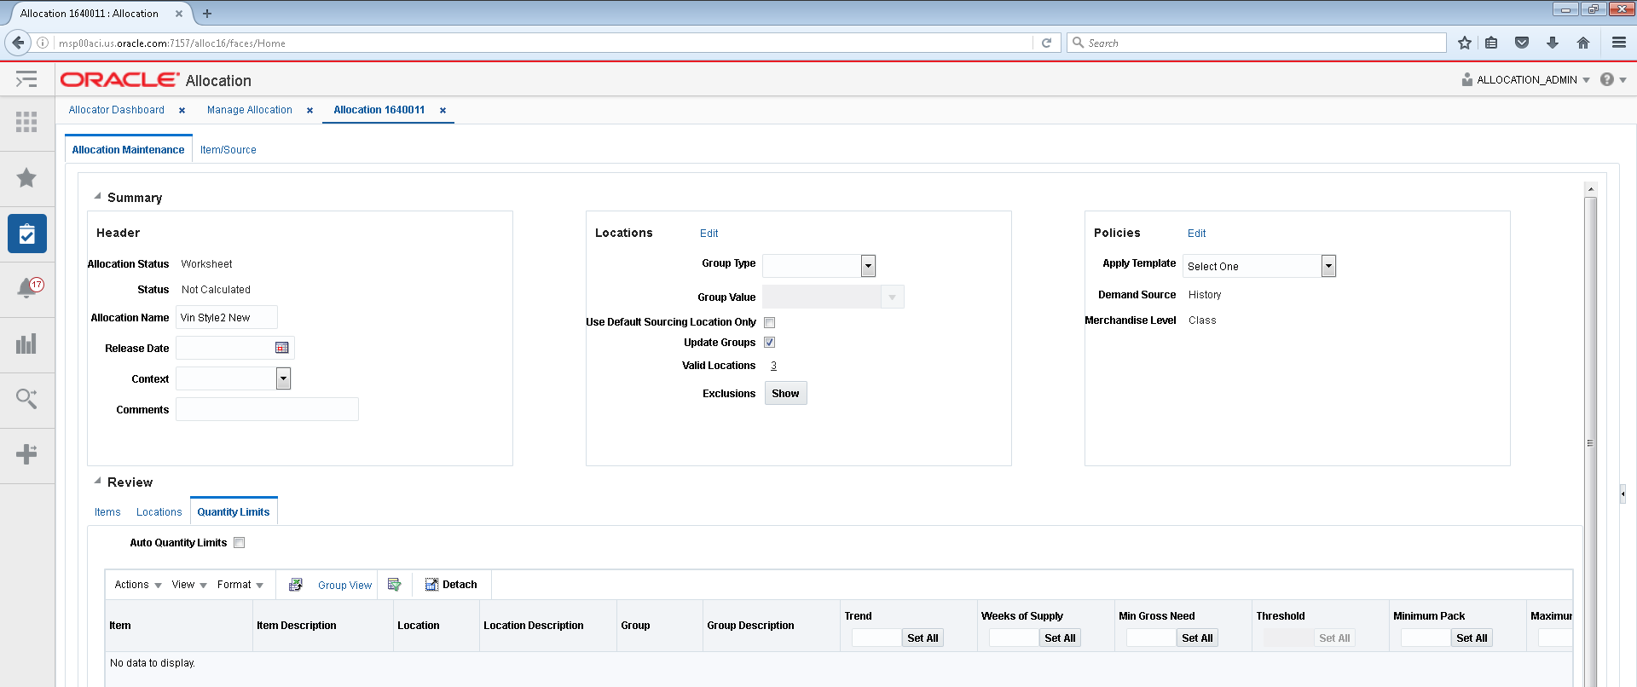This screenshot has height=687, width=1637.
Task: Detach the Quantity Limits table
Action: coord(451,585)
